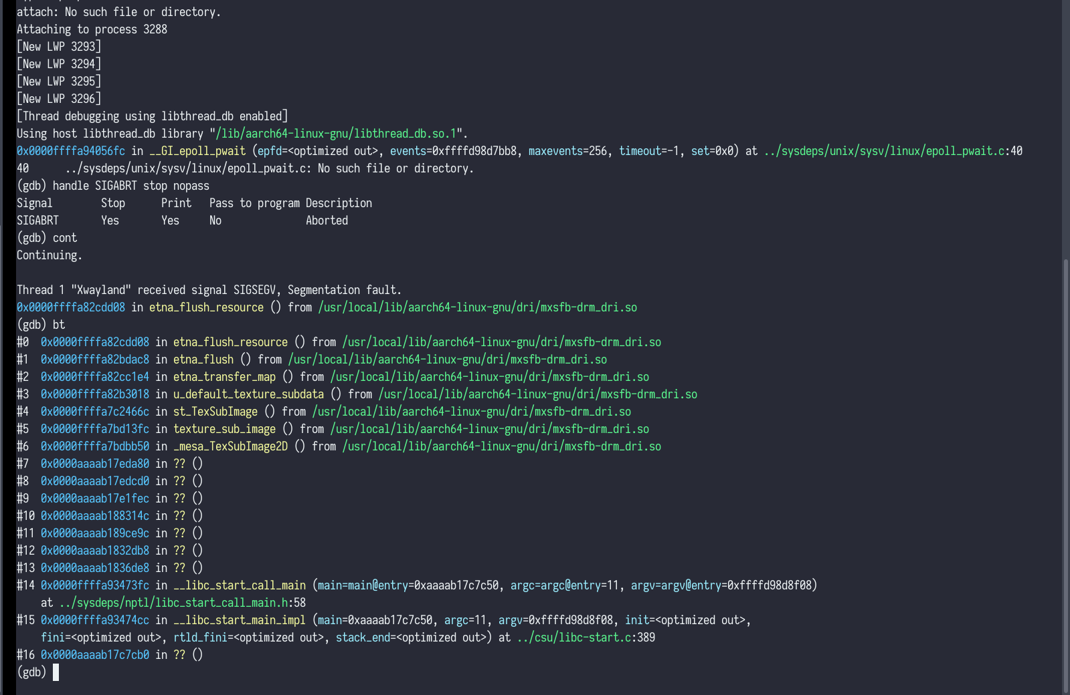Click 'u_default_texture_subdata' in frame #3
Image resolution: width=1070 pixels, height=695 pixels.
(x=248, y=394)
